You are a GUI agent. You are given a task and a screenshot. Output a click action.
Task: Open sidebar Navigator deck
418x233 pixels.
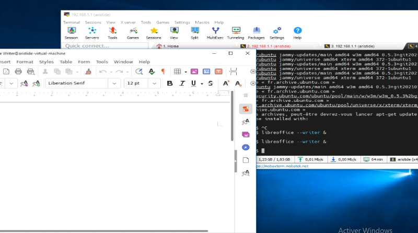click(246, 147)
